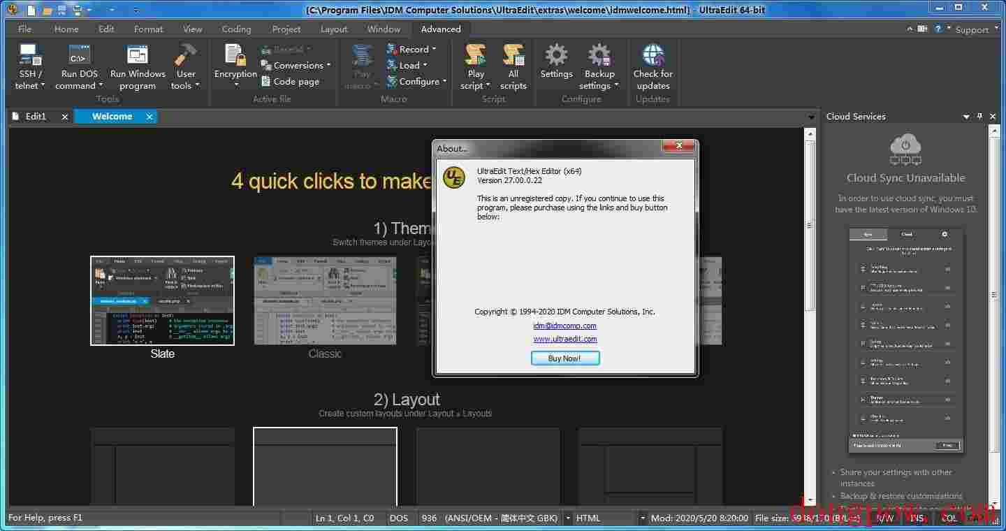Expand the User tools dropdown arrow
1006x531 pixels.
pos(197,86)
